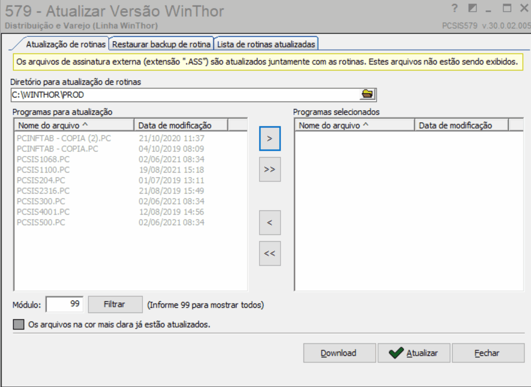Screen dimensions: 531x387
Task: Sort left list by Nome do arquivo
Action: [74, 126]
